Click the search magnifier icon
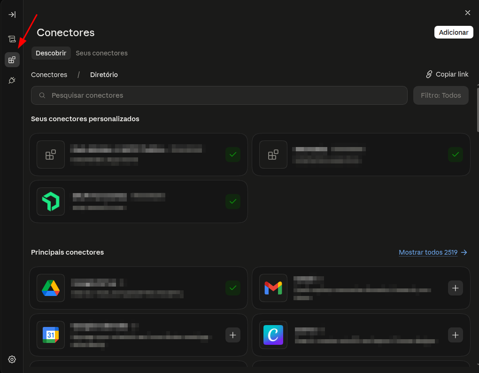 click(x=42, y=95)
